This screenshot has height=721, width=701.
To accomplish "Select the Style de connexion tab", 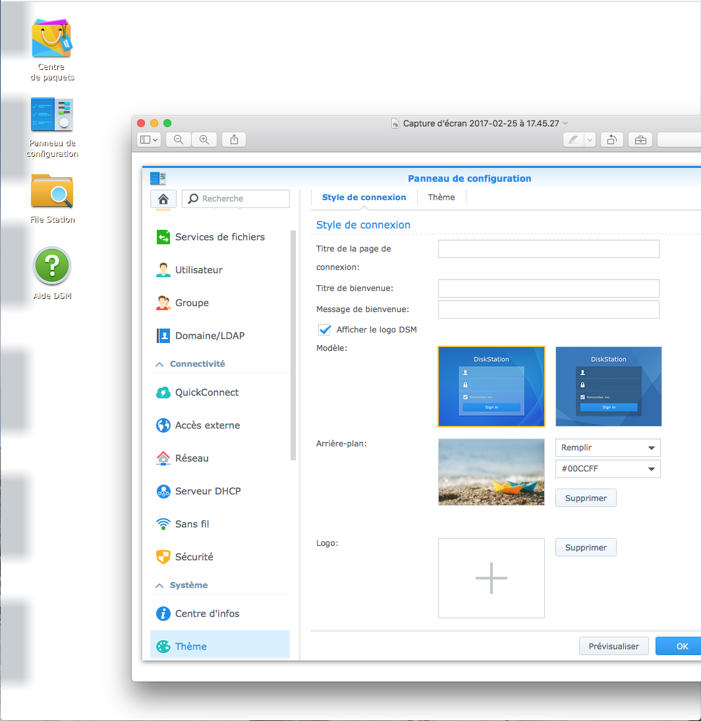I will [364, 198].
